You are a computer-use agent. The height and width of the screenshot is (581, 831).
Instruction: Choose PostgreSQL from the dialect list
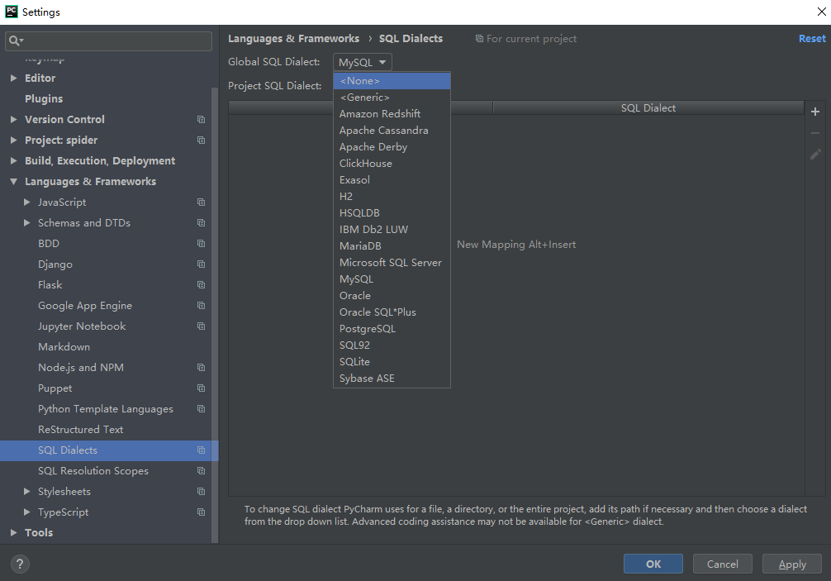point(392,329)
